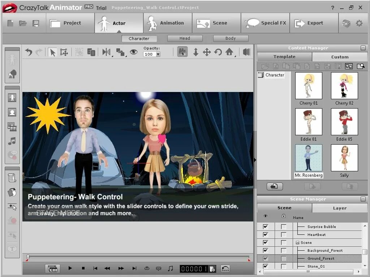Click the Head sub-button
Screen dimensions: 370x277
[185, 38]
